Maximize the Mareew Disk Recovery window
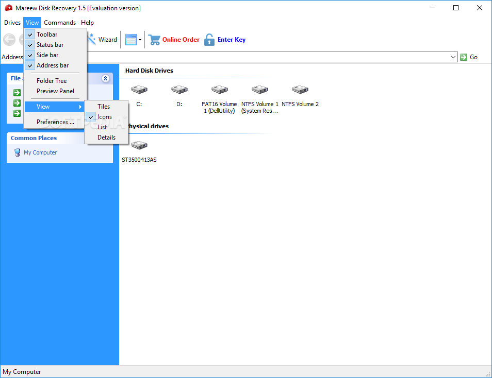Screen dimensions: 492x378 (x=456, y=8)
